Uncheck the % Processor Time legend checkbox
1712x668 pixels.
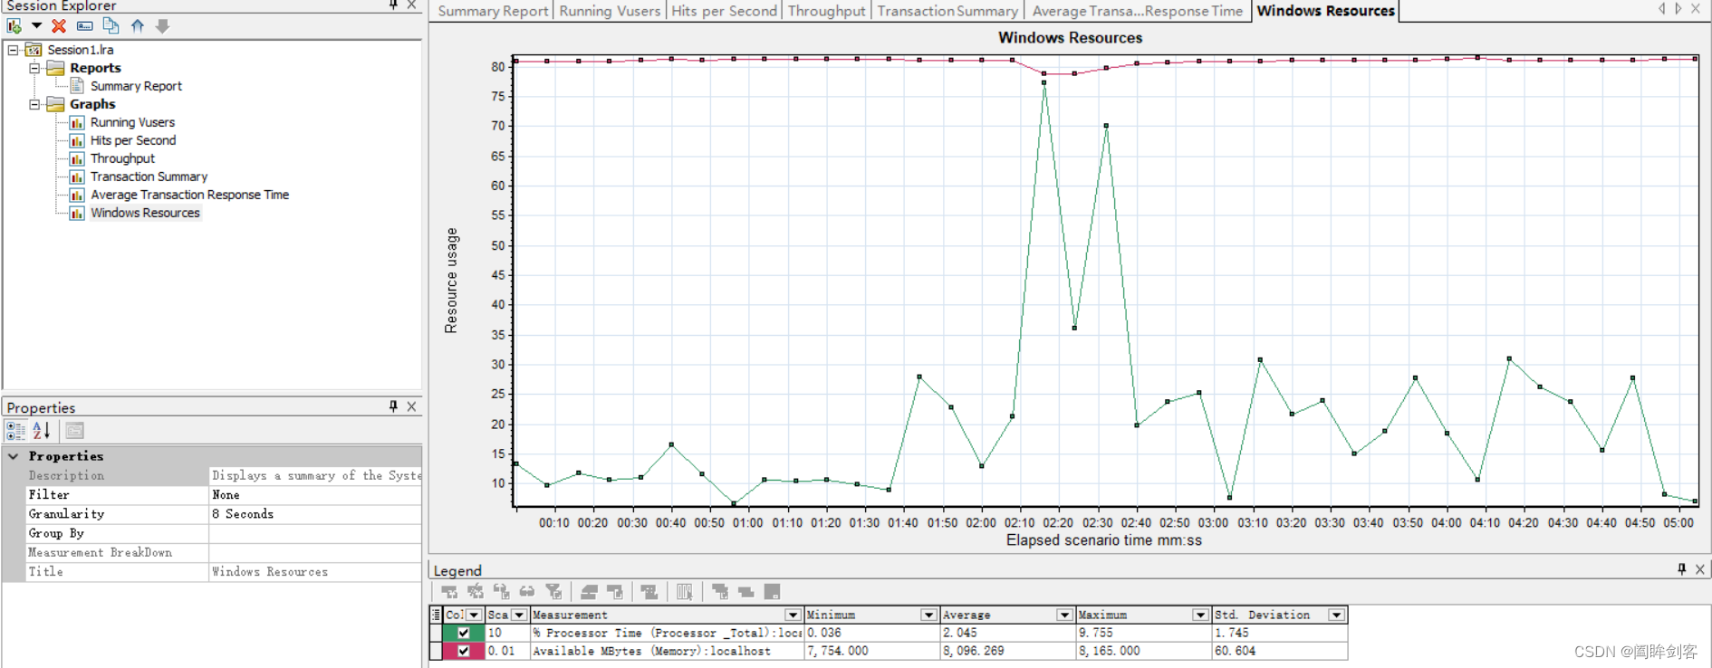[464, 633]
